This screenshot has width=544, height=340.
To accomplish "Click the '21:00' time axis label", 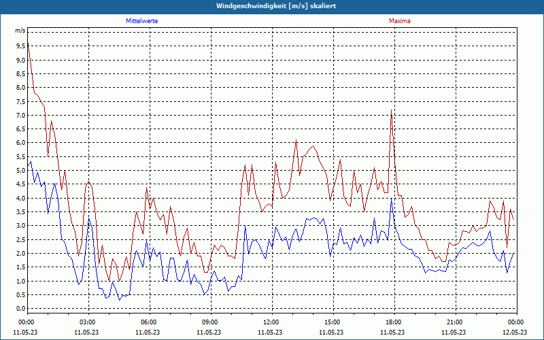I will click(x=454, y=322).
